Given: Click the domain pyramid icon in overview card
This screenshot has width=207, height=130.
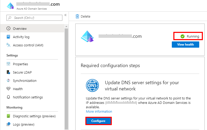Looking at the screenshot, I should [87, 36].
